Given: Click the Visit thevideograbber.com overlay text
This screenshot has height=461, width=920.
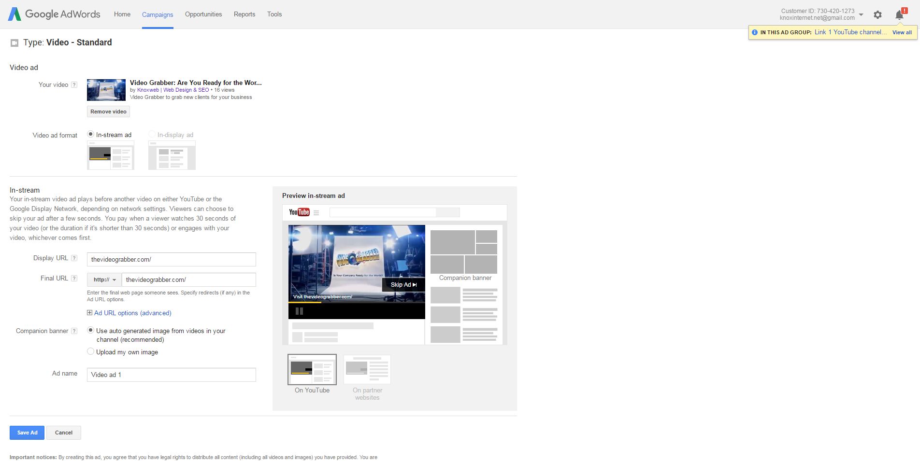Looking at the screenshot, I should tap(323, 297).
